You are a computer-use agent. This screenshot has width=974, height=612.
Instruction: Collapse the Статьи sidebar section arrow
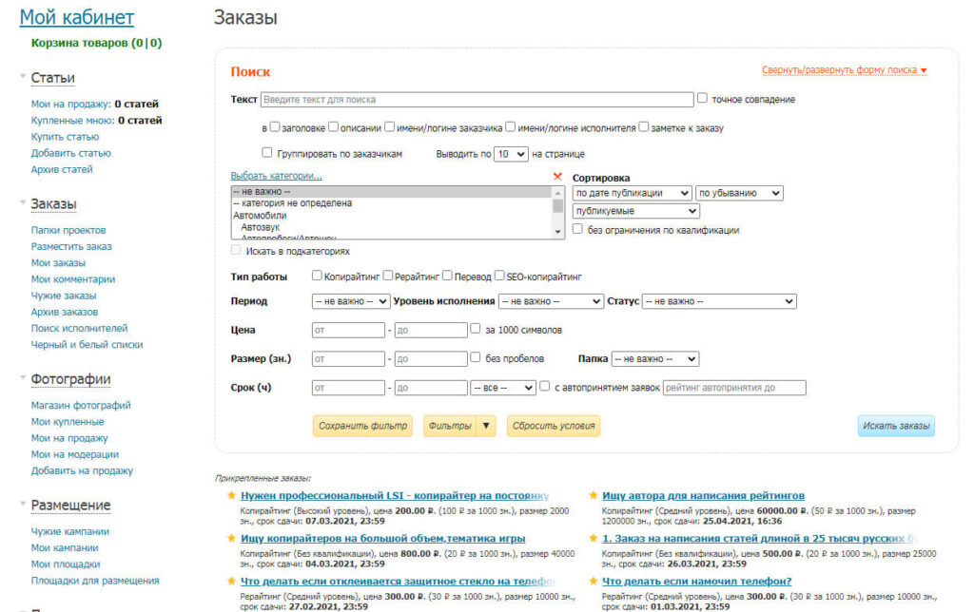(x=23, y=77)
